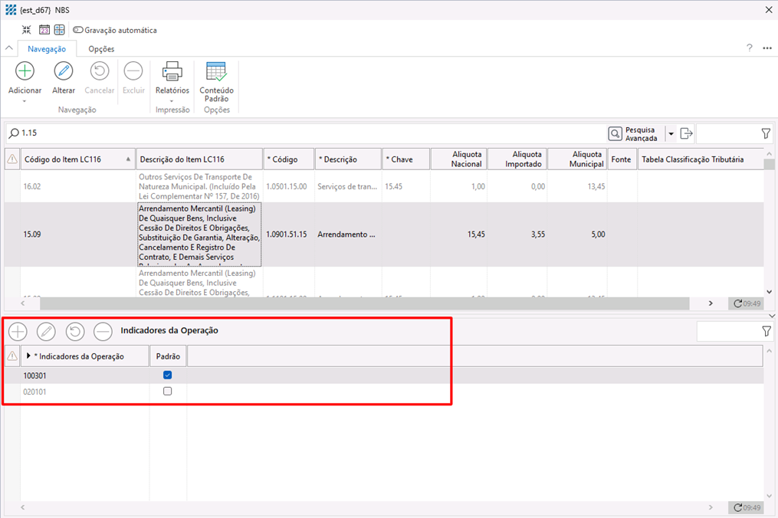Click the Alterar pencil icon

point(64,71)
